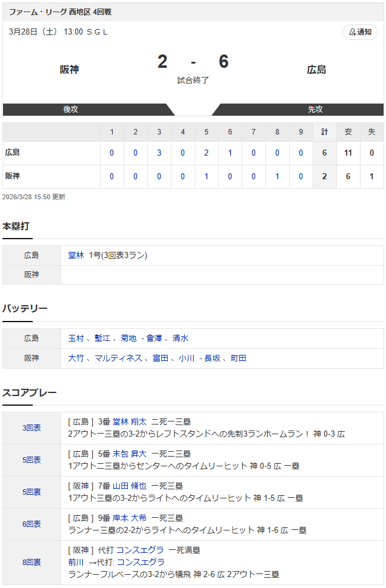Jump to 6回表 score play
Screen dimensions: 386x588
[x=32, y=524]
